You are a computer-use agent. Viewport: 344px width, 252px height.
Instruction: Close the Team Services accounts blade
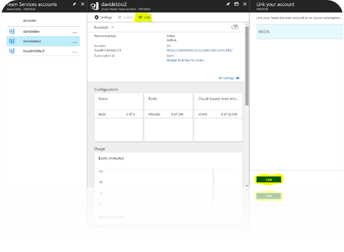(x=83, y=4)
